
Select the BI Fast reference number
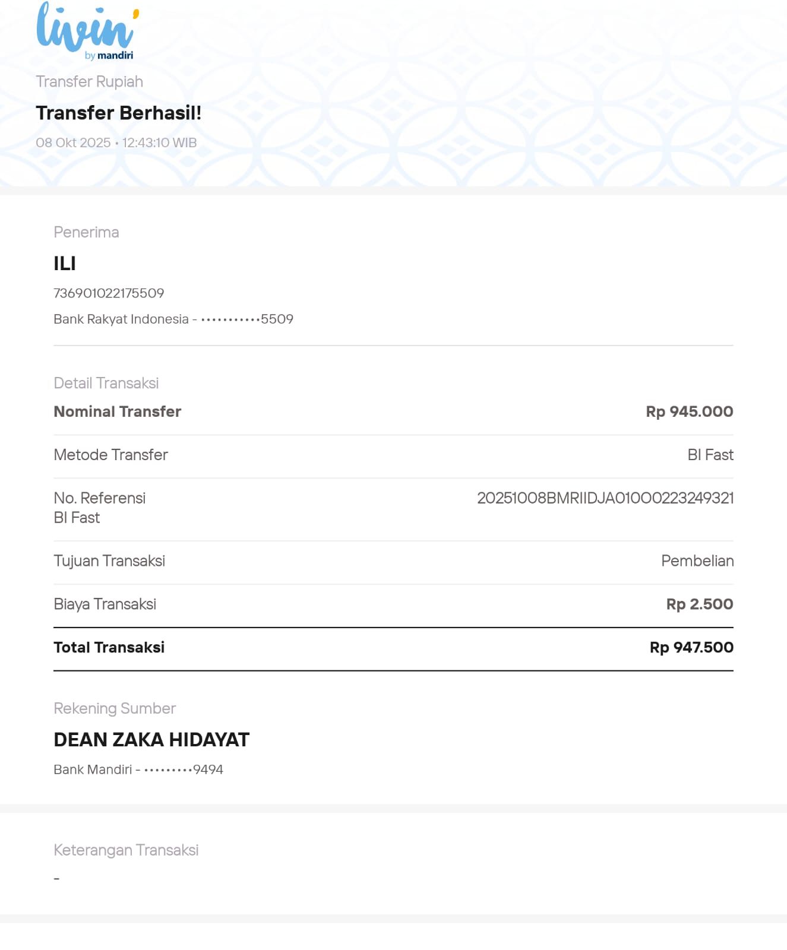pos(605,498)
